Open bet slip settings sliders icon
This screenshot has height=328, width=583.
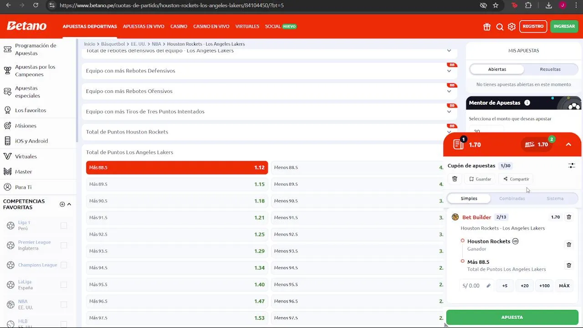[572, 166]
